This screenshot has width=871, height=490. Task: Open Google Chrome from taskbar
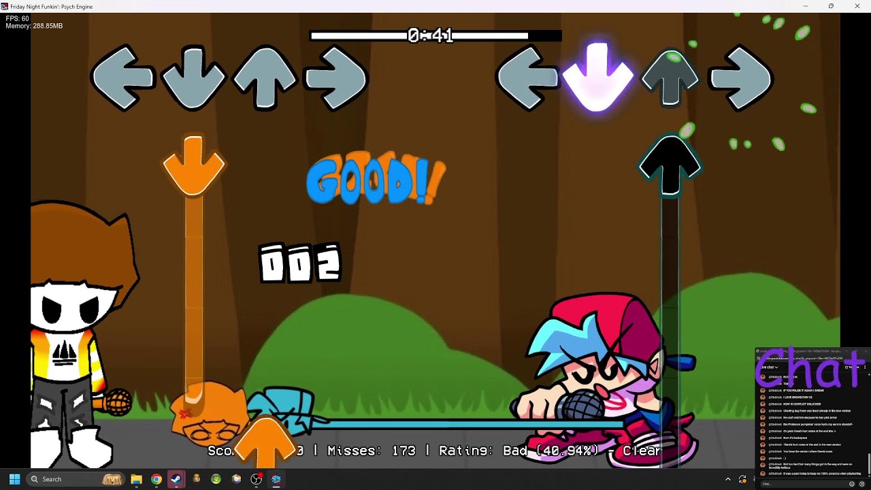pos(157,479)
